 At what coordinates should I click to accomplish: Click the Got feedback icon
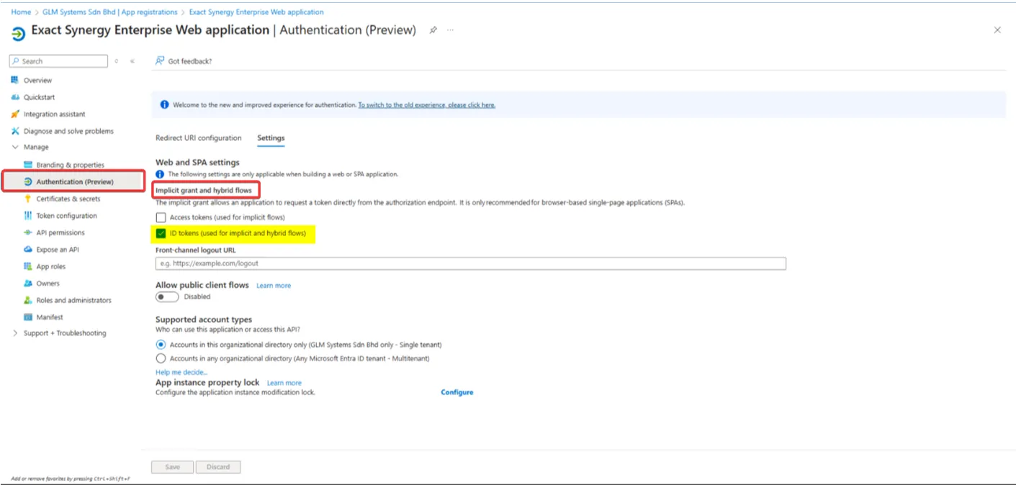click(x=160, y=61)
